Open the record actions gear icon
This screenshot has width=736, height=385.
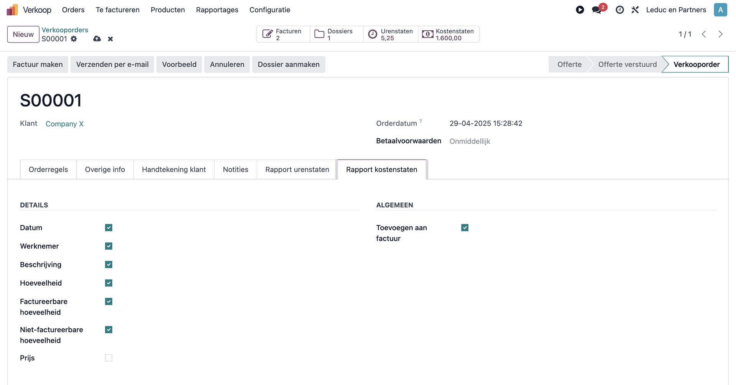(74, 39)
